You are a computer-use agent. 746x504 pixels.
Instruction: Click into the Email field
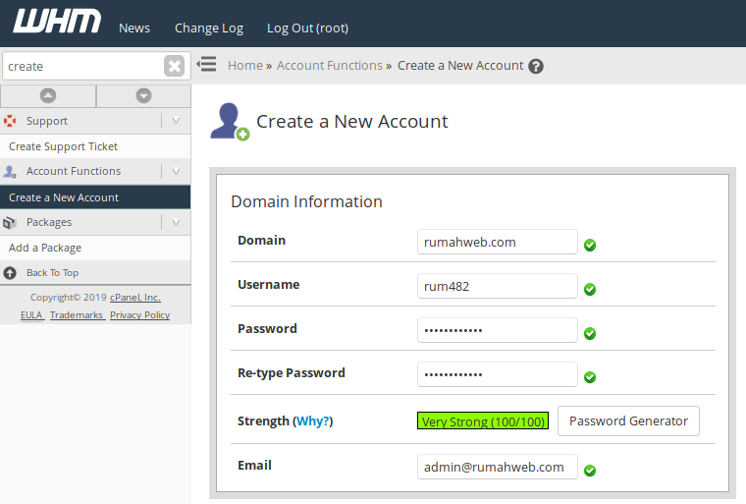click(x=498, y=467)
